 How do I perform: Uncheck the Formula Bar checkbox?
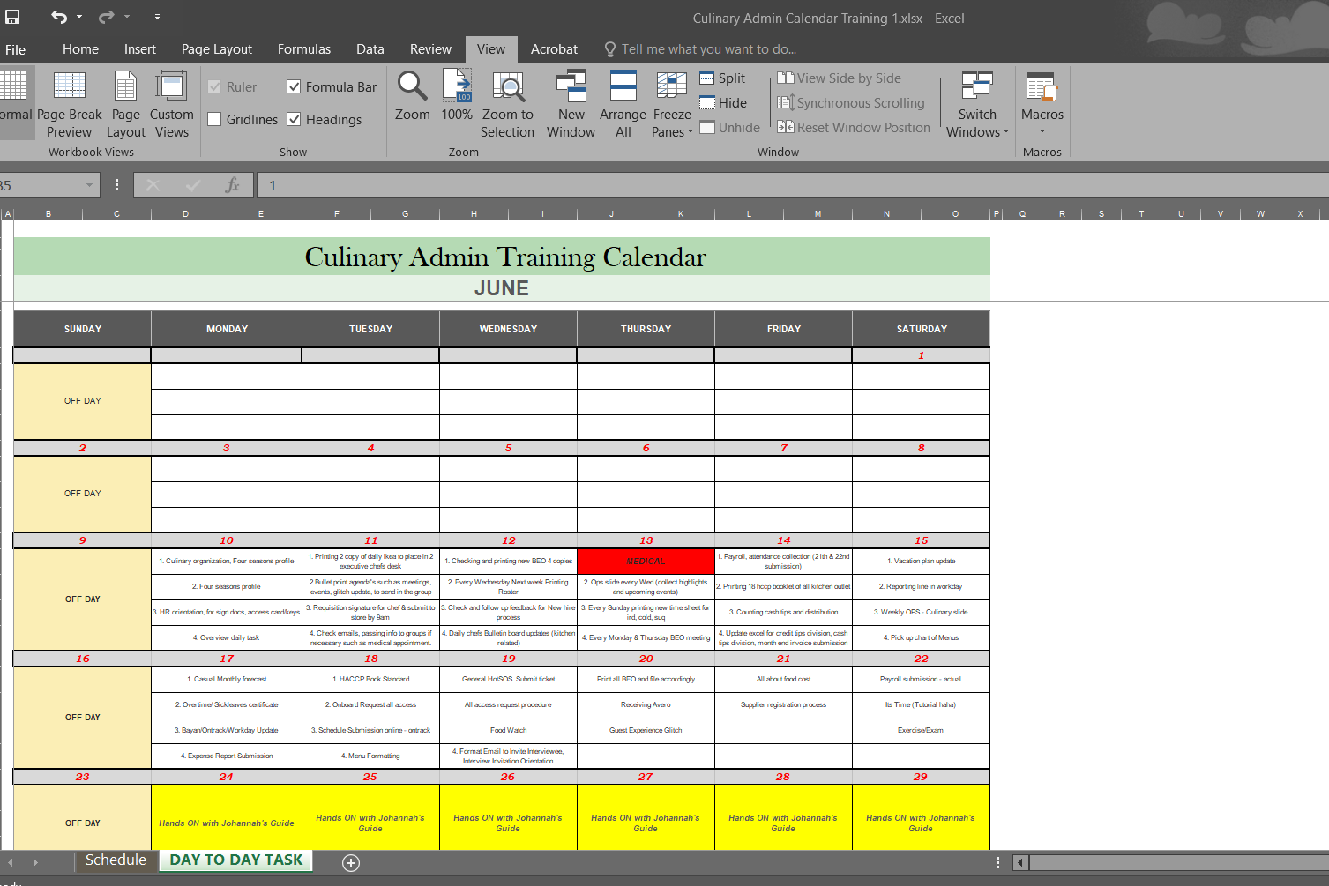(x=295, y=86)
